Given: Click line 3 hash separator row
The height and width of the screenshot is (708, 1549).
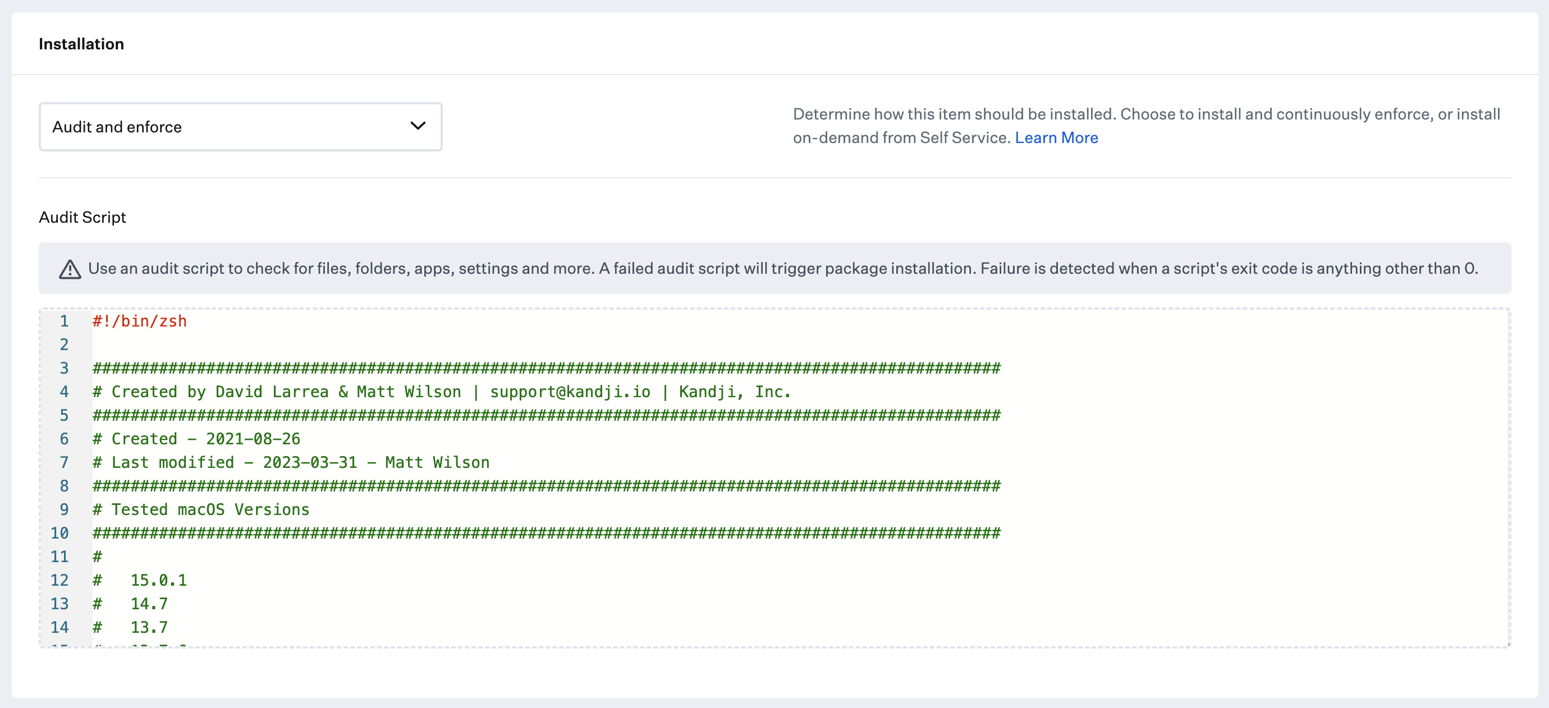Looking at the screenshot, I should (x=547, y=369).
